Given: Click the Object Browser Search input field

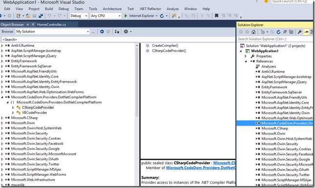Looking at the screenshot, I should 118,40.
